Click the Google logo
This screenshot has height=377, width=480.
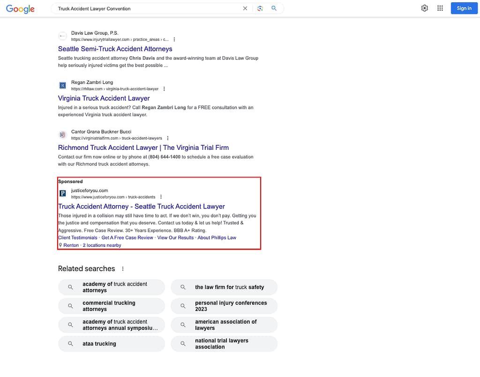click(x=20, y=9)
